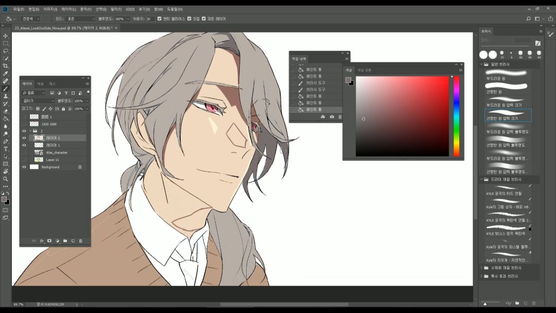Choose the Crop tool in the toolbar
The height and width of the screenshot is (313, 556).
[6, 66]
